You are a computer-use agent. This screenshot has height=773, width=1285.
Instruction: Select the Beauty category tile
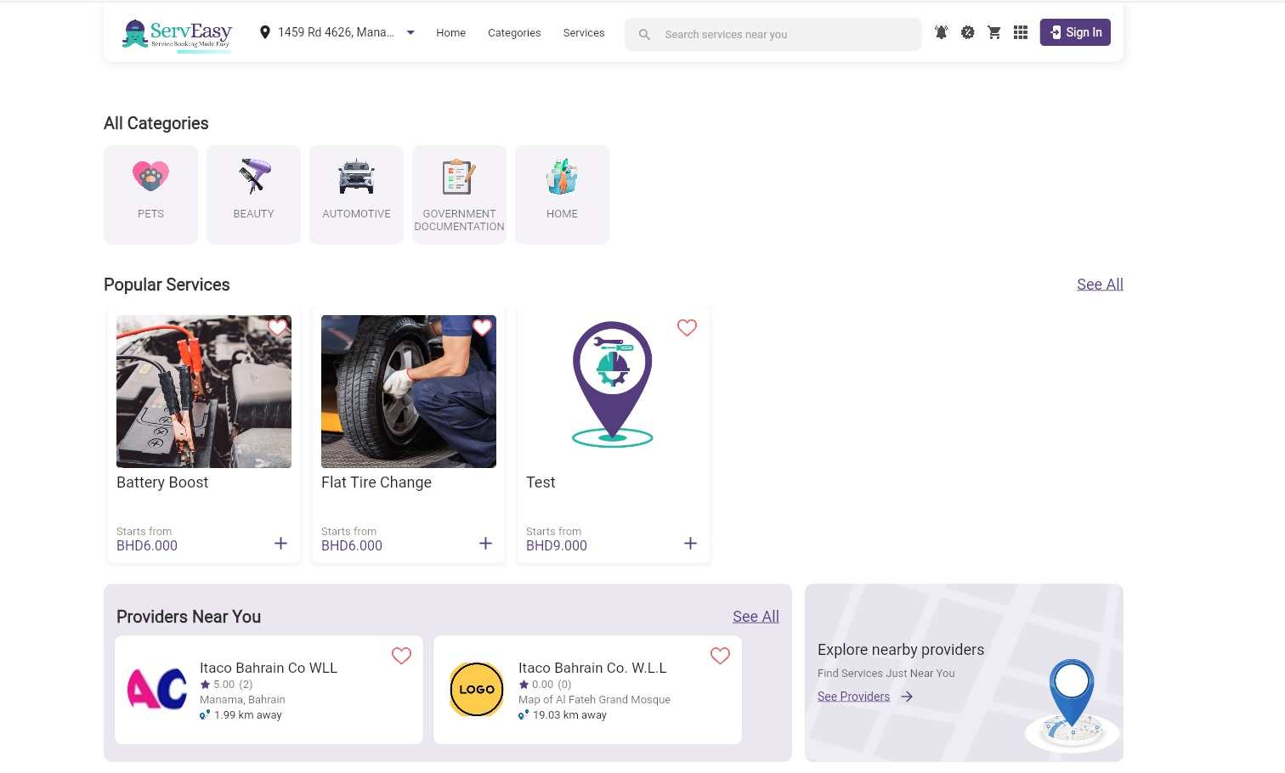point(253,194)
